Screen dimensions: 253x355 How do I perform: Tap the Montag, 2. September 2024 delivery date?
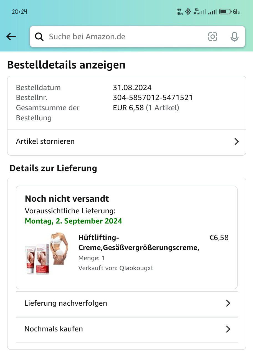74,221
